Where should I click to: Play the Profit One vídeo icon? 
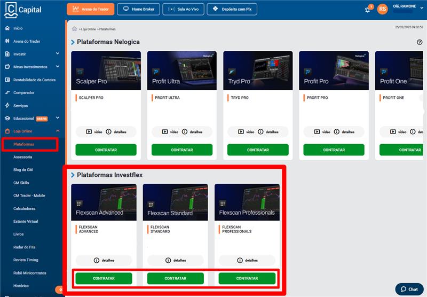point(393,131)
